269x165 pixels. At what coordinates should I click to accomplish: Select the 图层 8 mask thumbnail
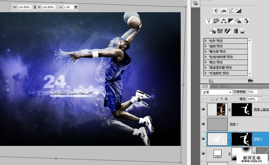pos(241,139)
